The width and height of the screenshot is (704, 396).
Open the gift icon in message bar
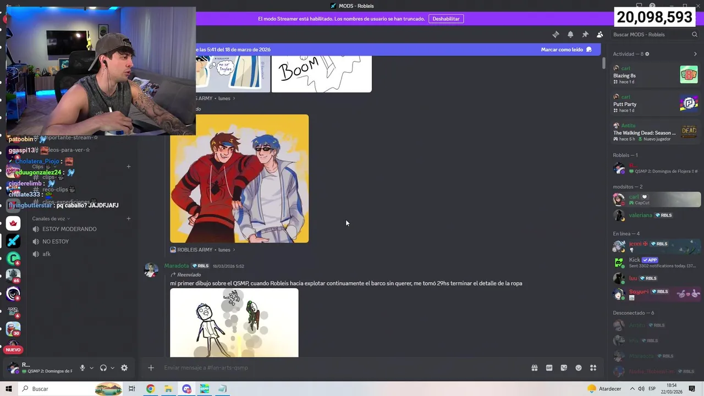534,368
